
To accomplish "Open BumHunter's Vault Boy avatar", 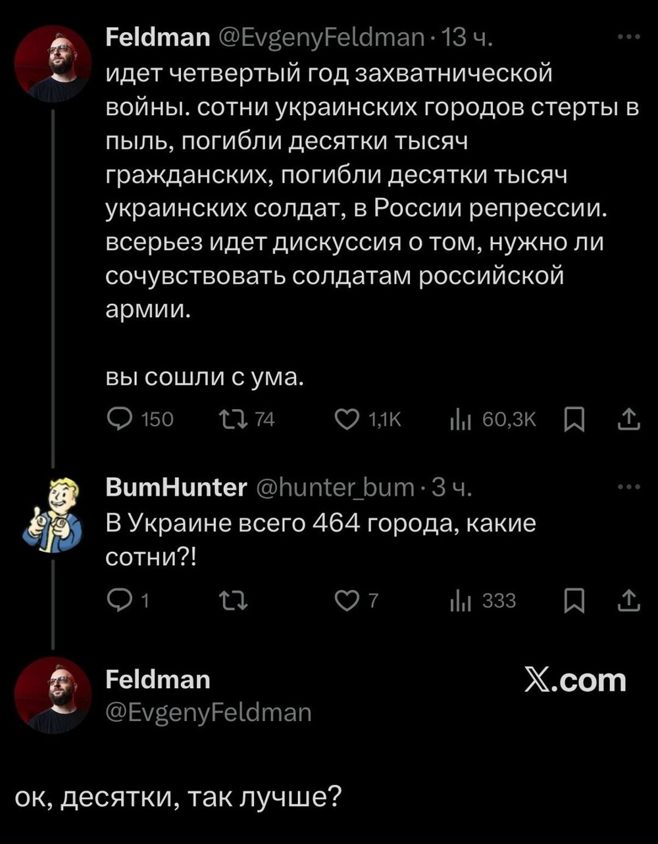I will [x=53, y=514].
